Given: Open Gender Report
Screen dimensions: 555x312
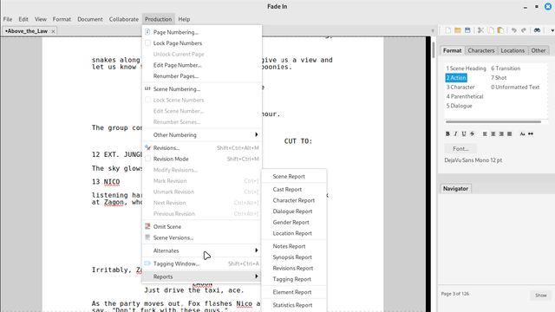Looking at the screenshot, I should (294, 222).
